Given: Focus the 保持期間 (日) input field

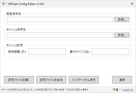Looking at the screenshot, I should click(x=47, y=52).
